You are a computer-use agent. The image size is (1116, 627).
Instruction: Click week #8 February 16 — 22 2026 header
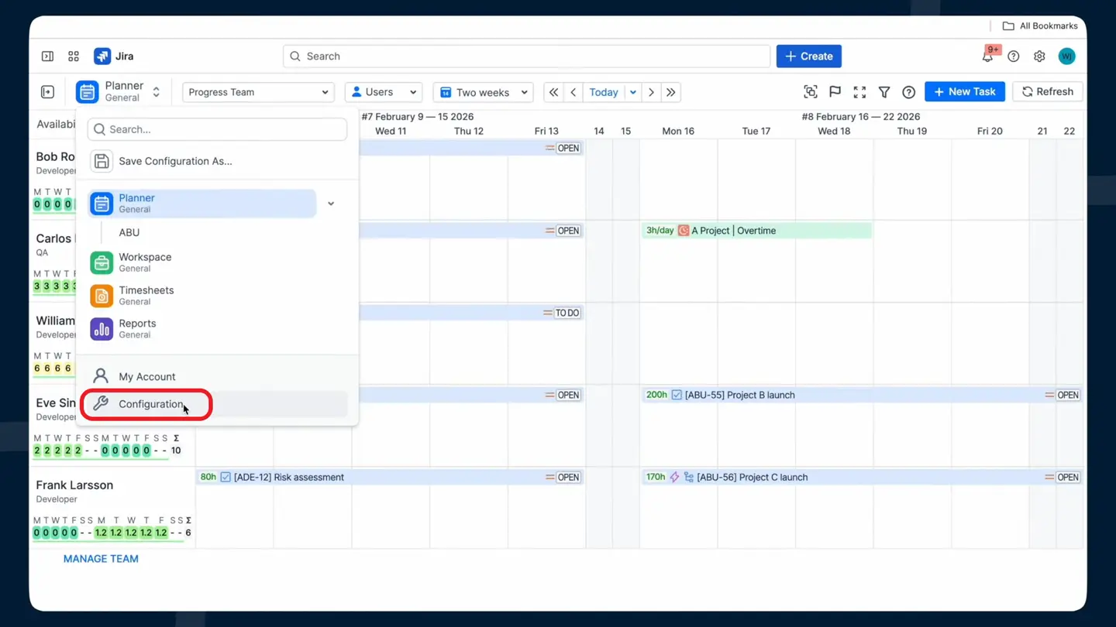click(860, 117)
